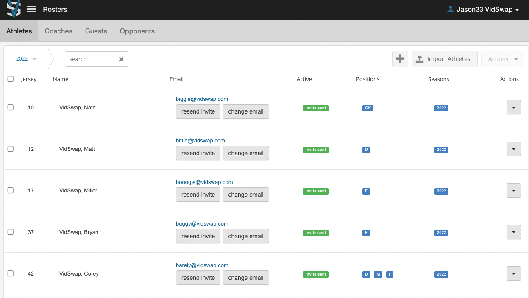
Task: Resend invite to barely@vidswap.com
Action: click(198, 278)
